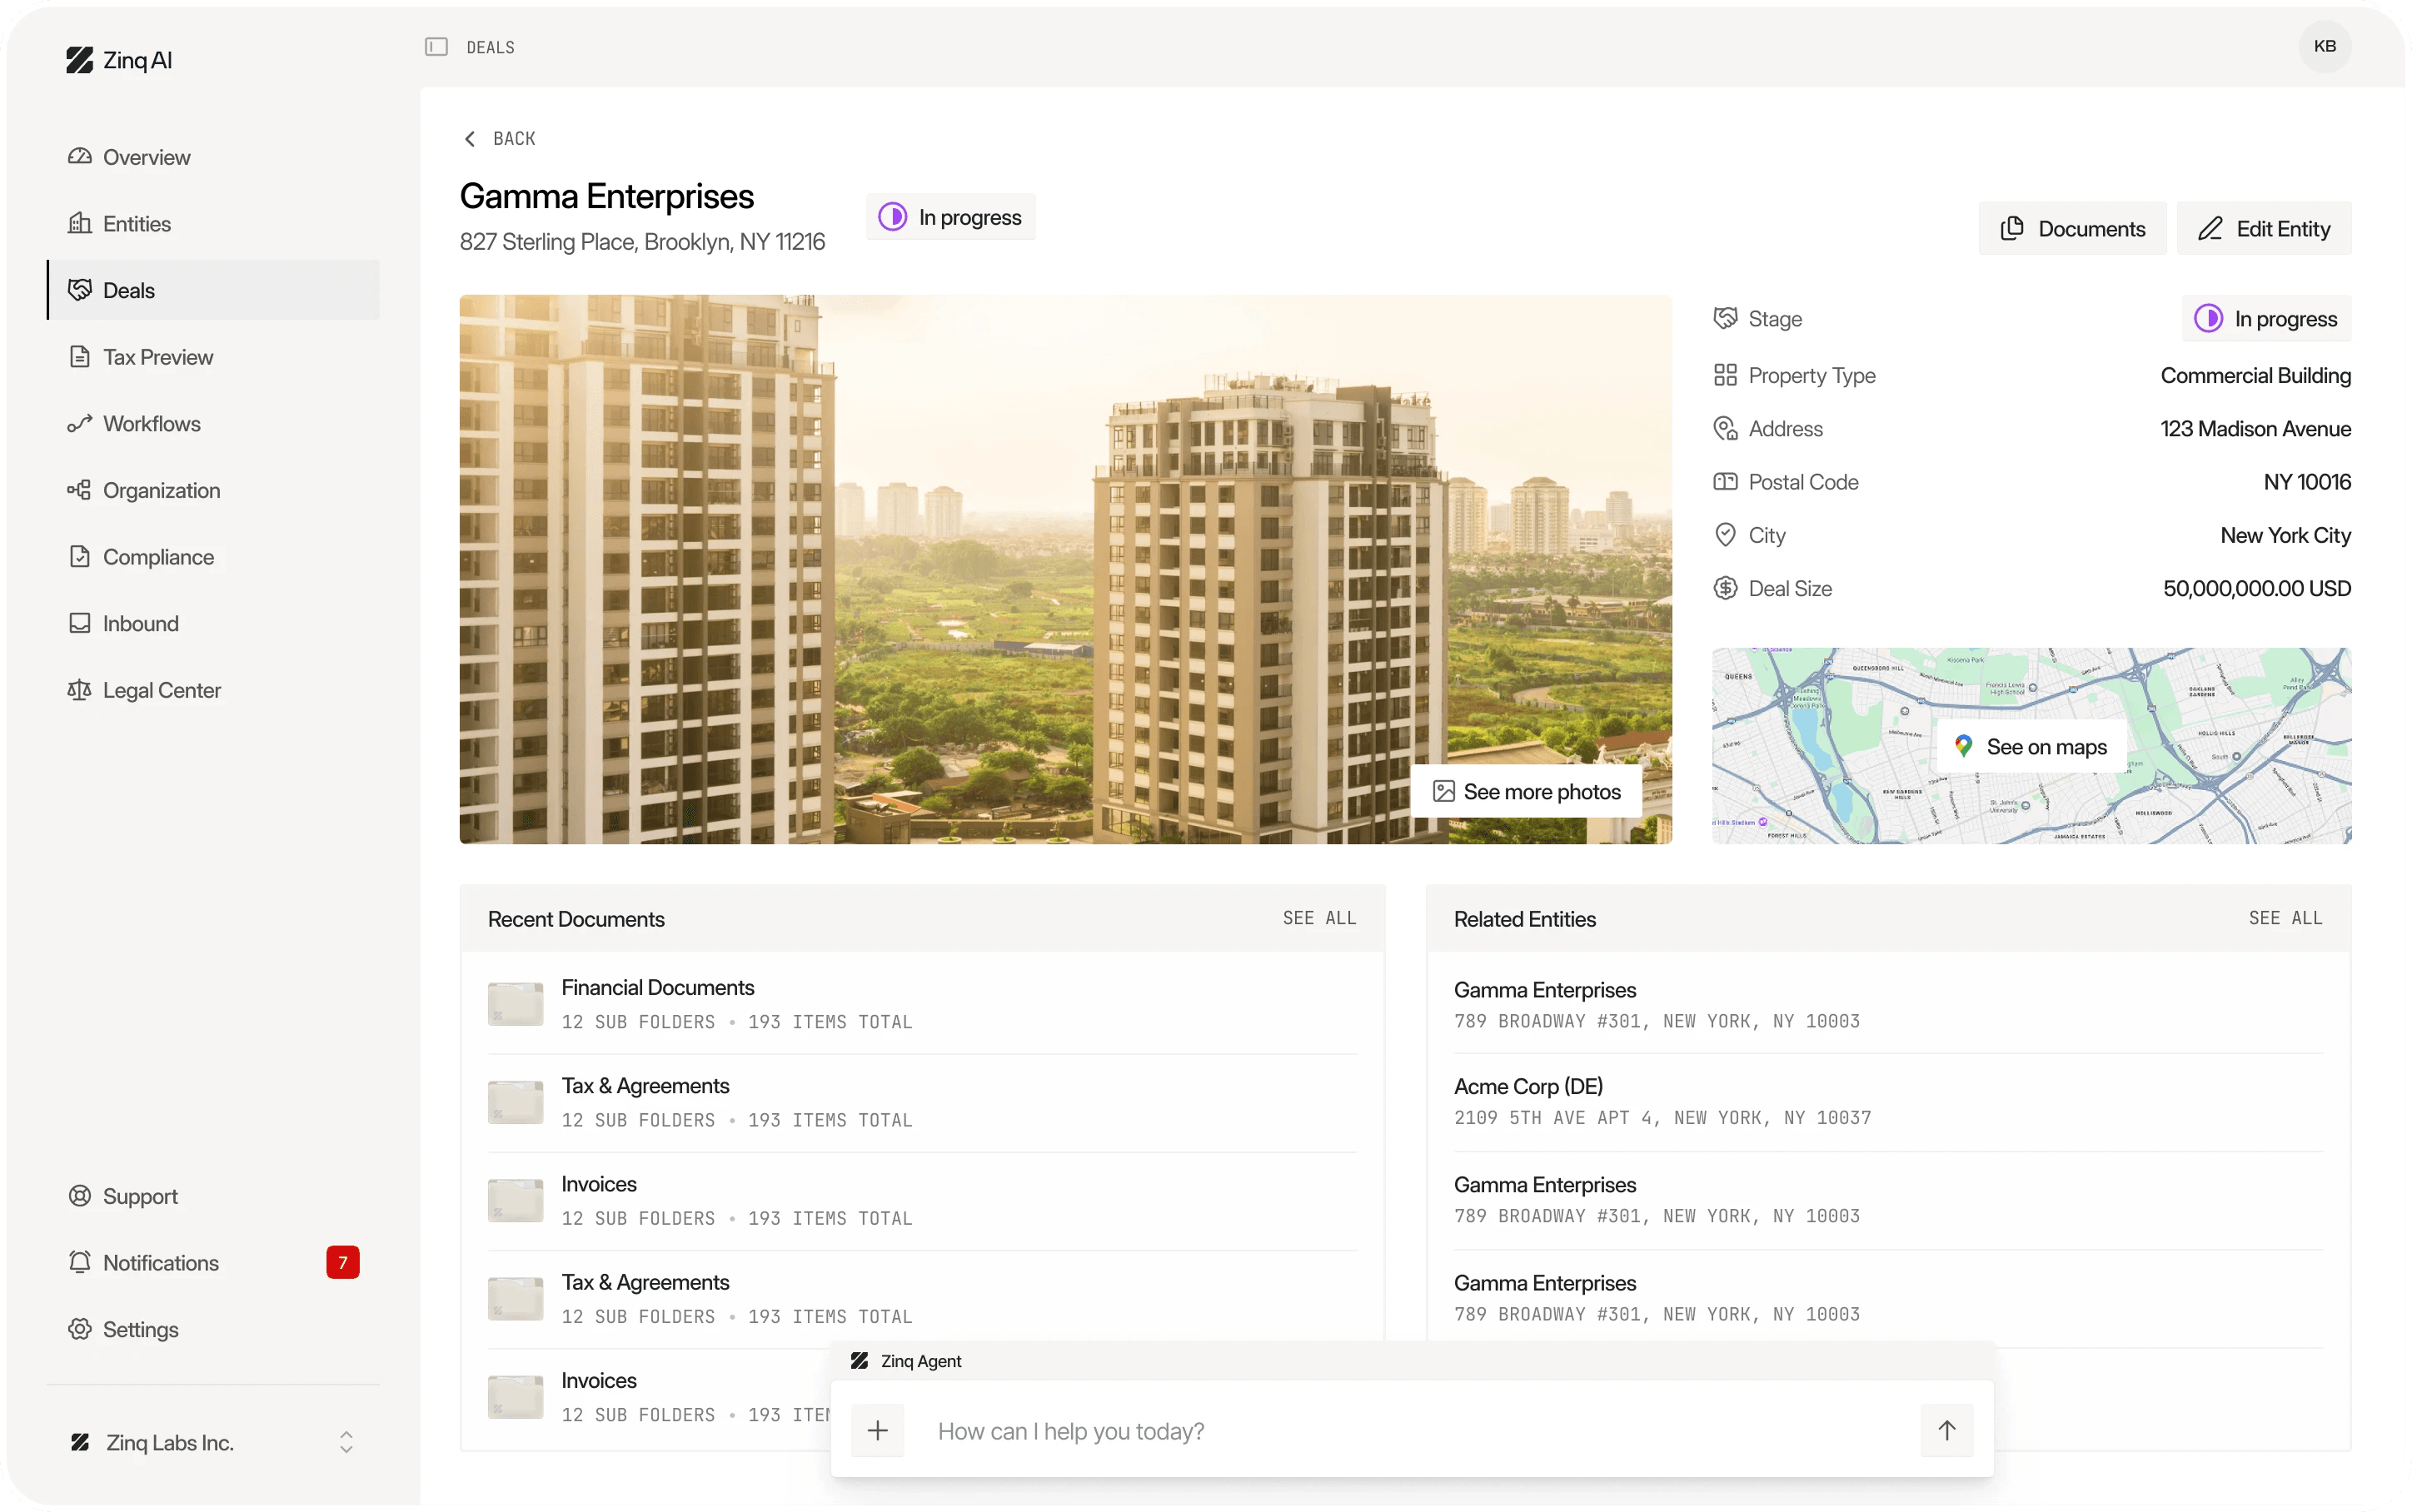Open the first Invoices folder
The height and width of the screenshot is (1512, 2412).
922,1200
